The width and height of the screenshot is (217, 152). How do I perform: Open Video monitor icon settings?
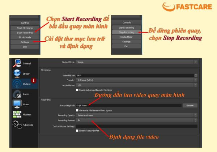[x=17, y=104]
